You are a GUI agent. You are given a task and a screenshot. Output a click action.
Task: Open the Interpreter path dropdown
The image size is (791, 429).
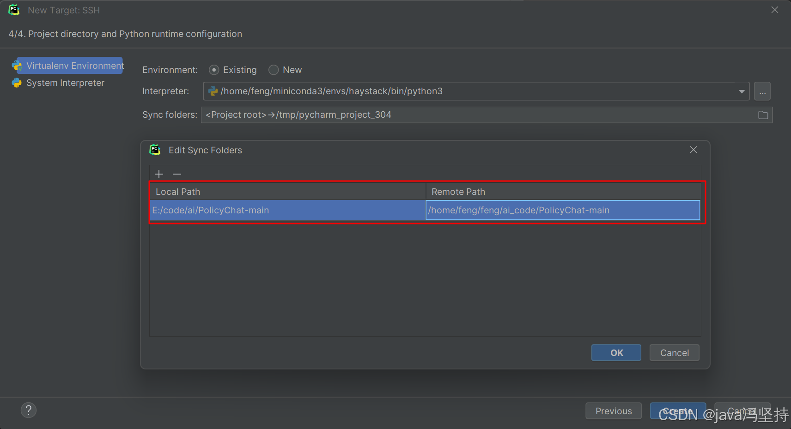(x=742, y=91)
